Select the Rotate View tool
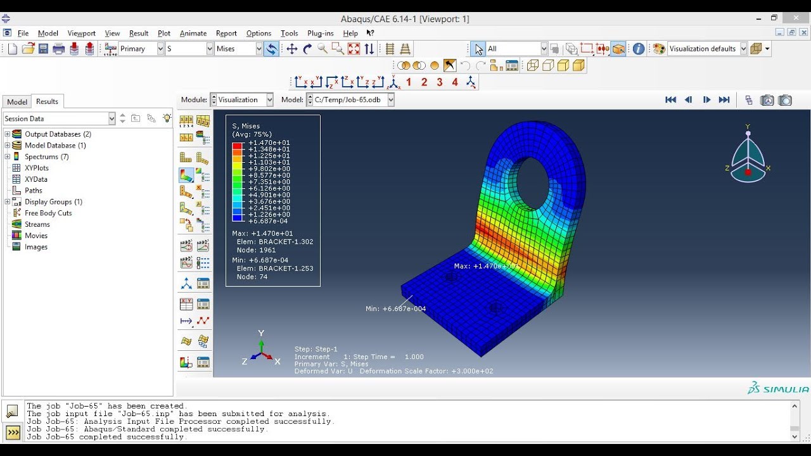 (307, 49)
